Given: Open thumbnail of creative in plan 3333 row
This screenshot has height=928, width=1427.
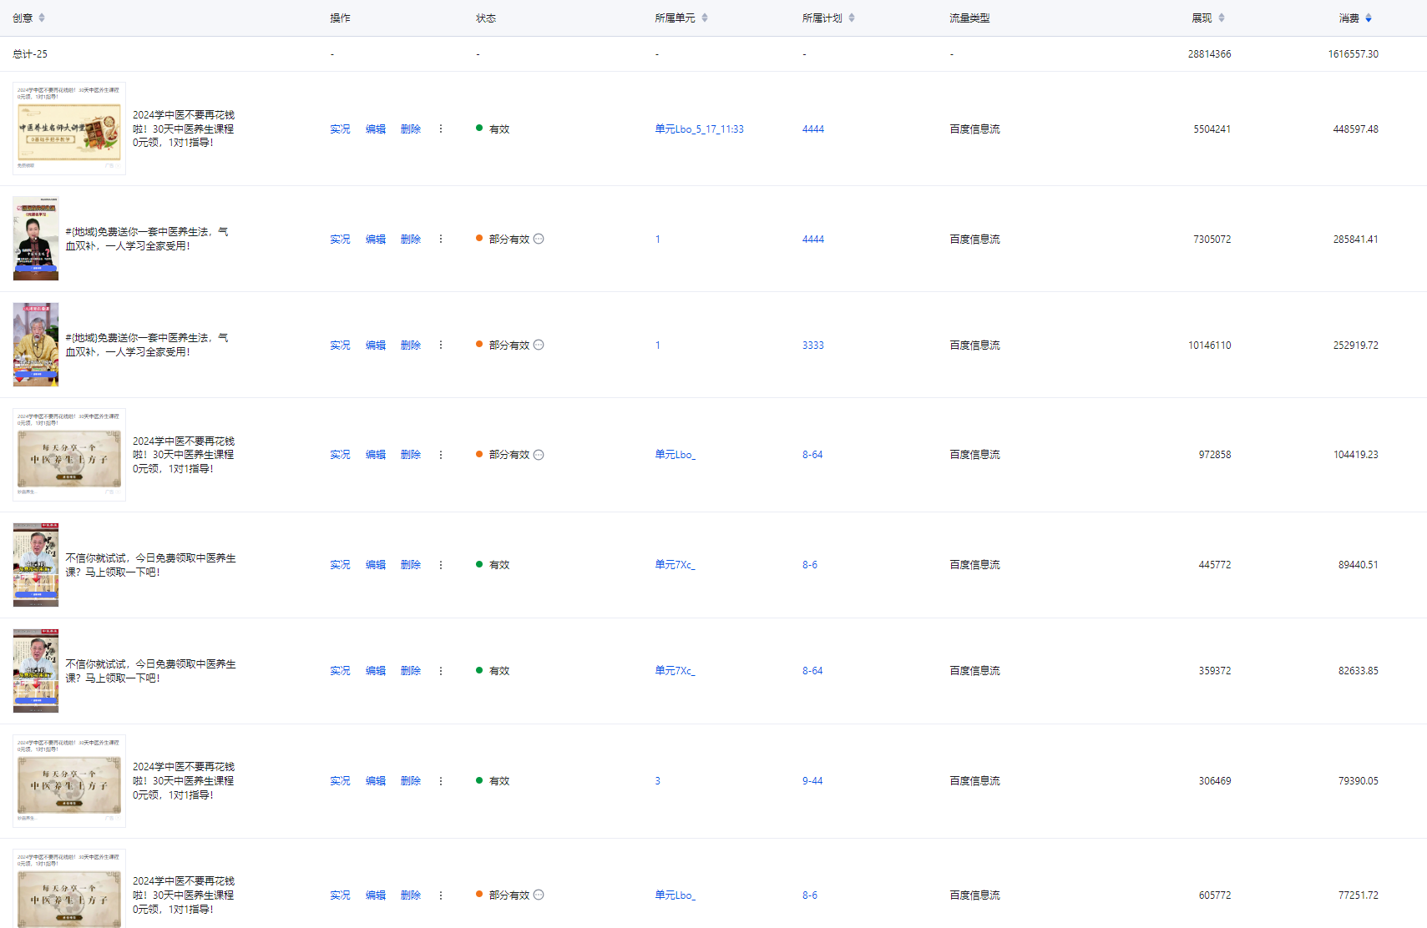Looking at the screenshot, I should (36, 345).
